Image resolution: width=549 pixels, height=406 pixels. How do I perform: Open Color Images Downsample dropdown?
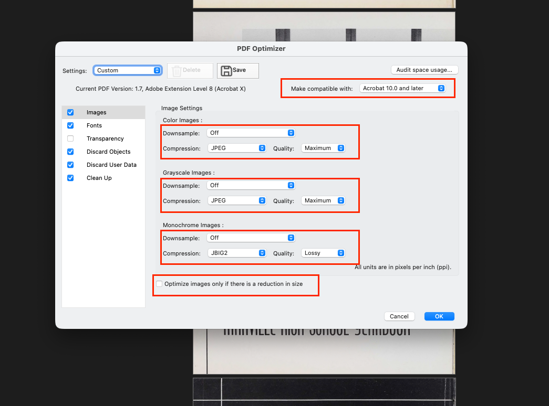coord(251,133)
